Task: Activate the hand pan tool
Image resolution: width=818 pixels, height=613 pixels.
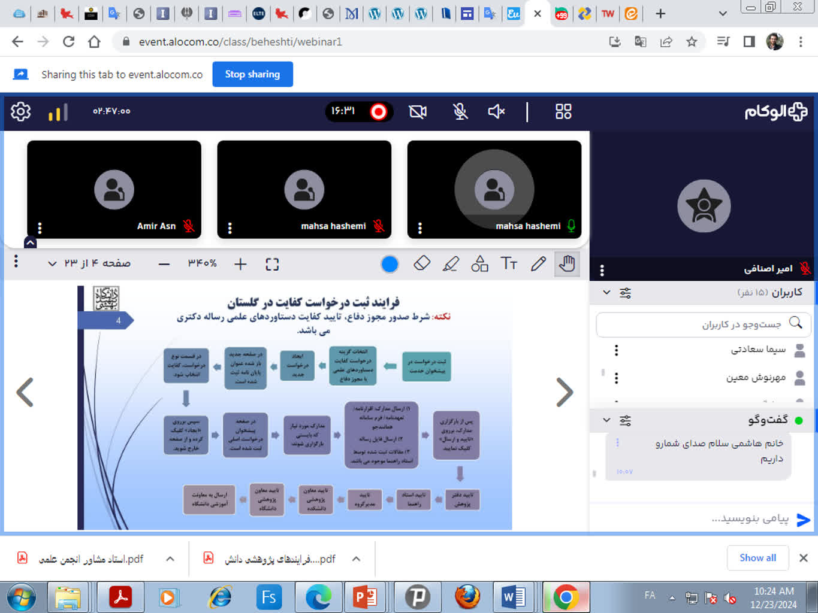Action: (567, 263)
